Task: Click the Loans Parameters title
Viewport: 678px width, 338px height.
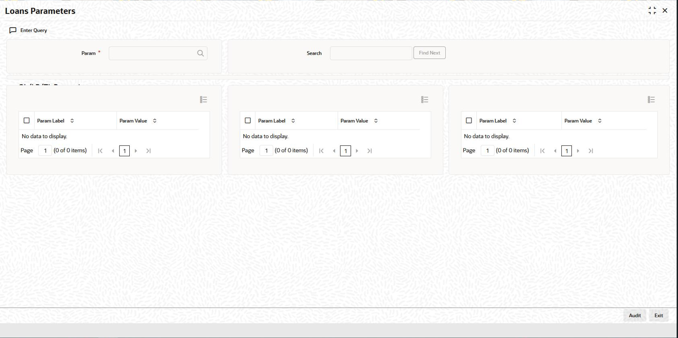Action: (40, 11)
